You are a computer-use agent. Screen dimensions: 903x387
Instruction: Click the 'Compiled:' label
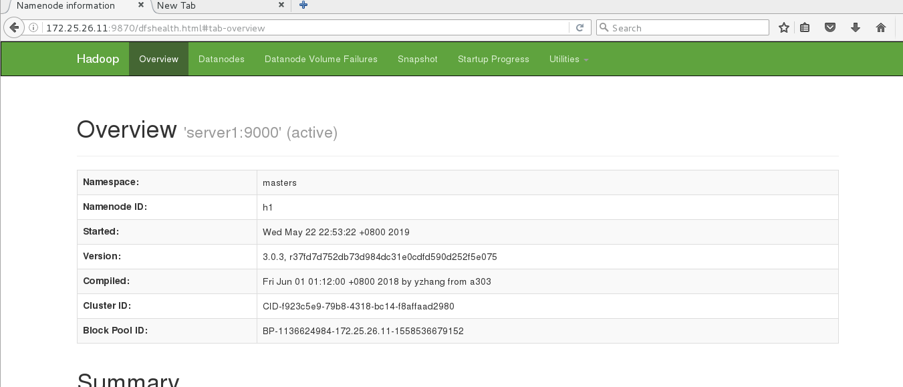point(106,281)
